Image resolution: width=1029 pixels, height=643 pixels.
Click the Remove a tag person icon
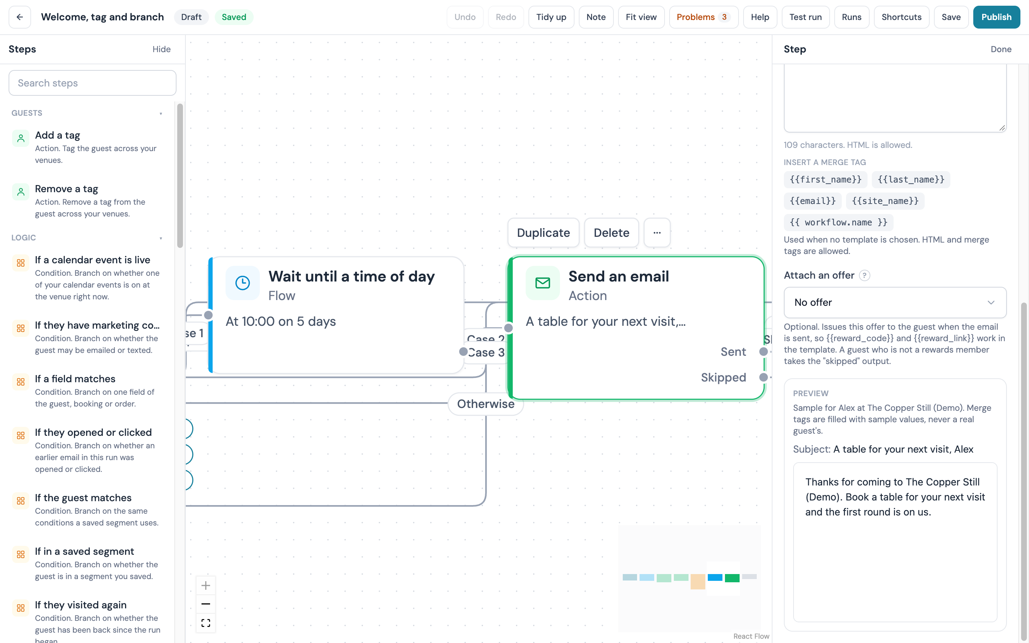[21, 192]
